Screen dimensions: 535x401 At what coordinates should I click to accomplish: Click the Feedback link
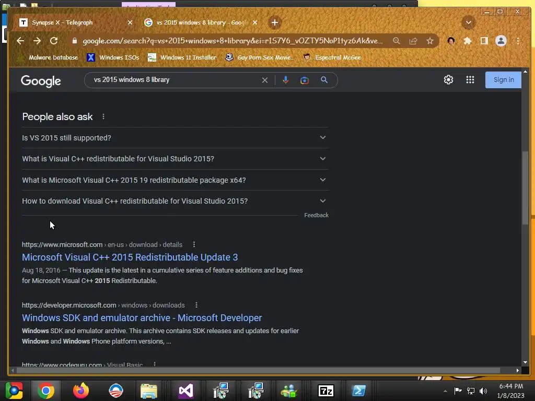(x=316, y=215)
